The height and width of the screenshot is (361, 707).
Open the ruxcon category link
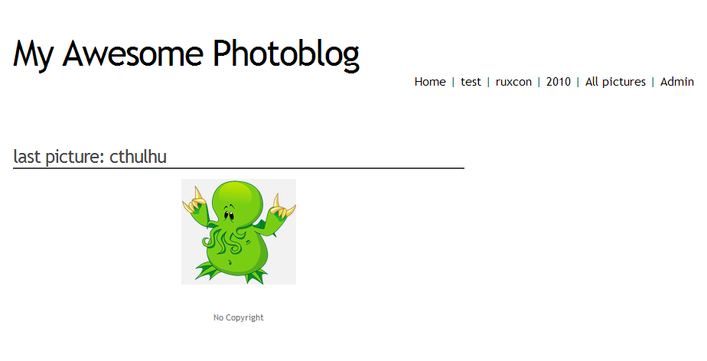[513, 82]
